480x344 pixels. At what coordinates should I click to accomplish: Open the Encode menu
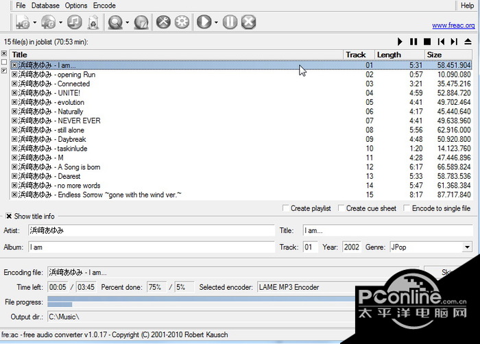point(104,5)
